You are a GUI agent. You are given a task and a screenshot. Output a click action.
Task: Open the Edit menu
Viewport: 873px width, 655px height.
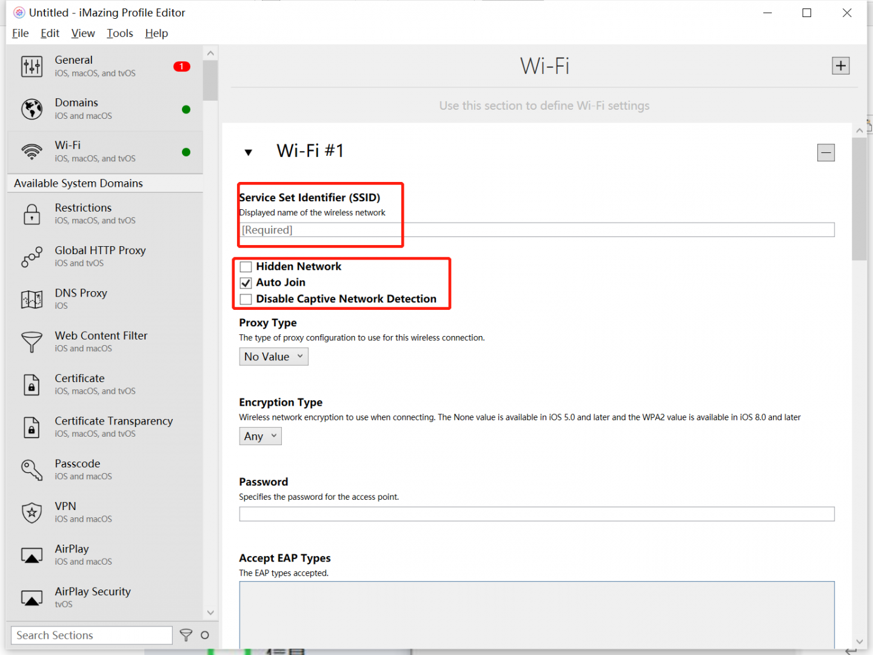point(50,33)
